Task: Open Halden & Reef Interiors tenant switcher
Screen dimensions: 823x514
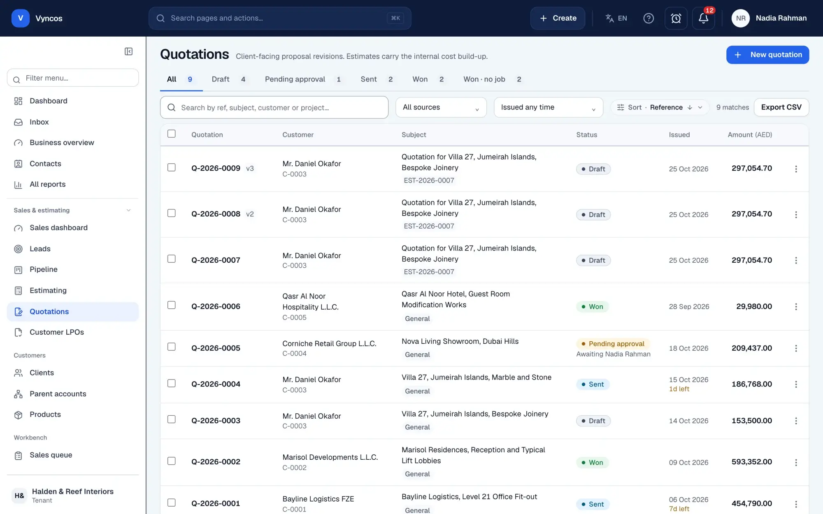Action: click(x=73, y=495)
